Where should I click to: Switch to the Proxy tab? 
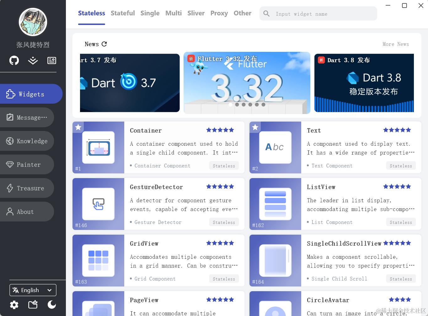click(219, 13)
